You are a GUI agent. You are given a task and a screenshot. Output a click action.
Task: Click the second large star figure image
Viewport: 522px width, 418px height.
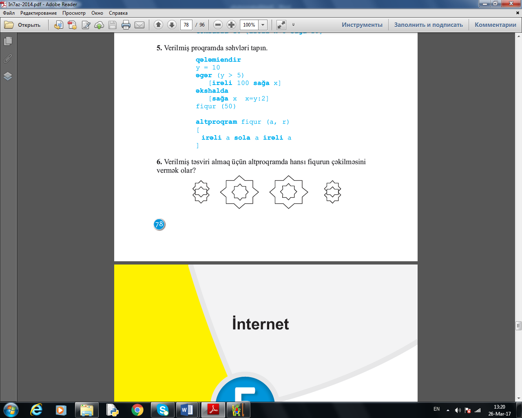click(239, 192)
